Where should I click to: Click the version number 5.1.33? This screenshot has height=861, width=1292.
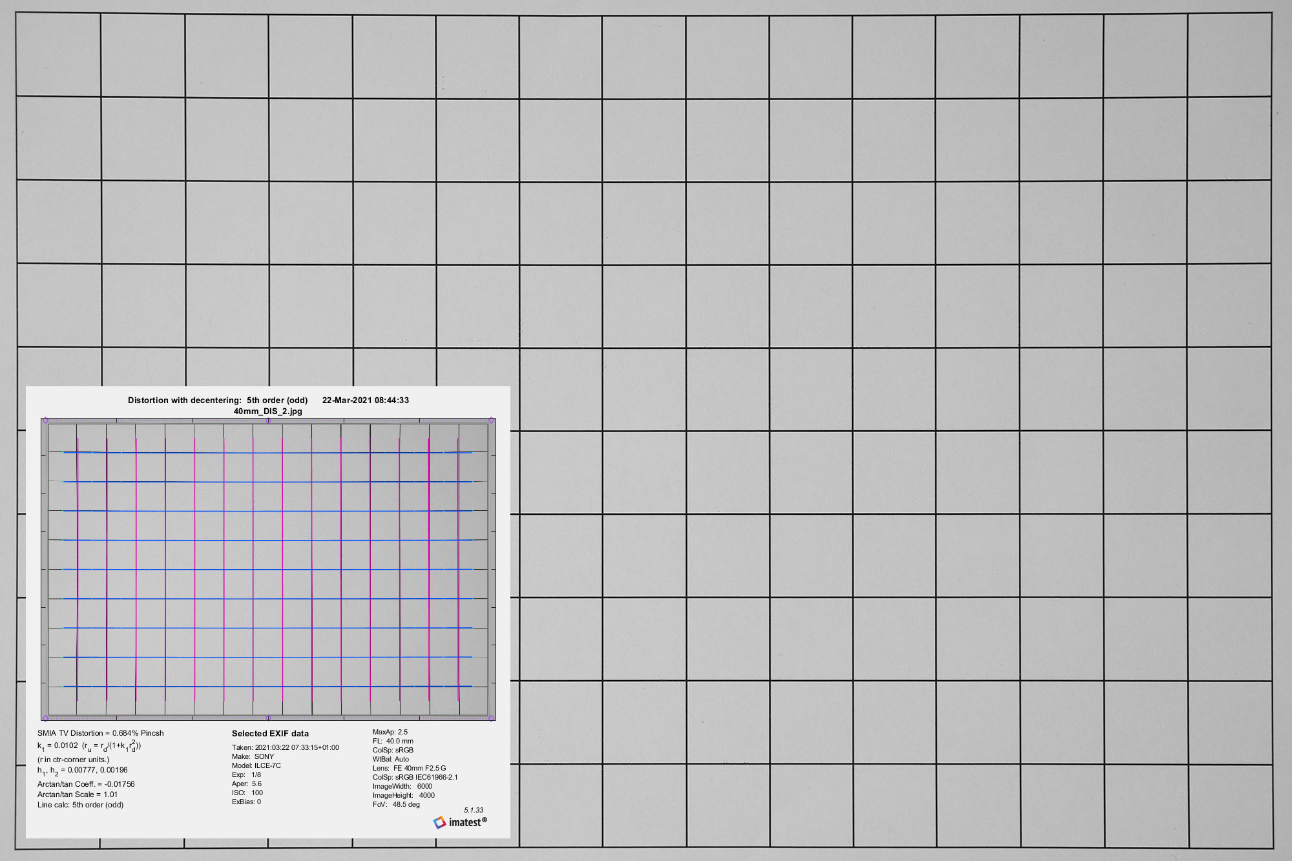474,810
